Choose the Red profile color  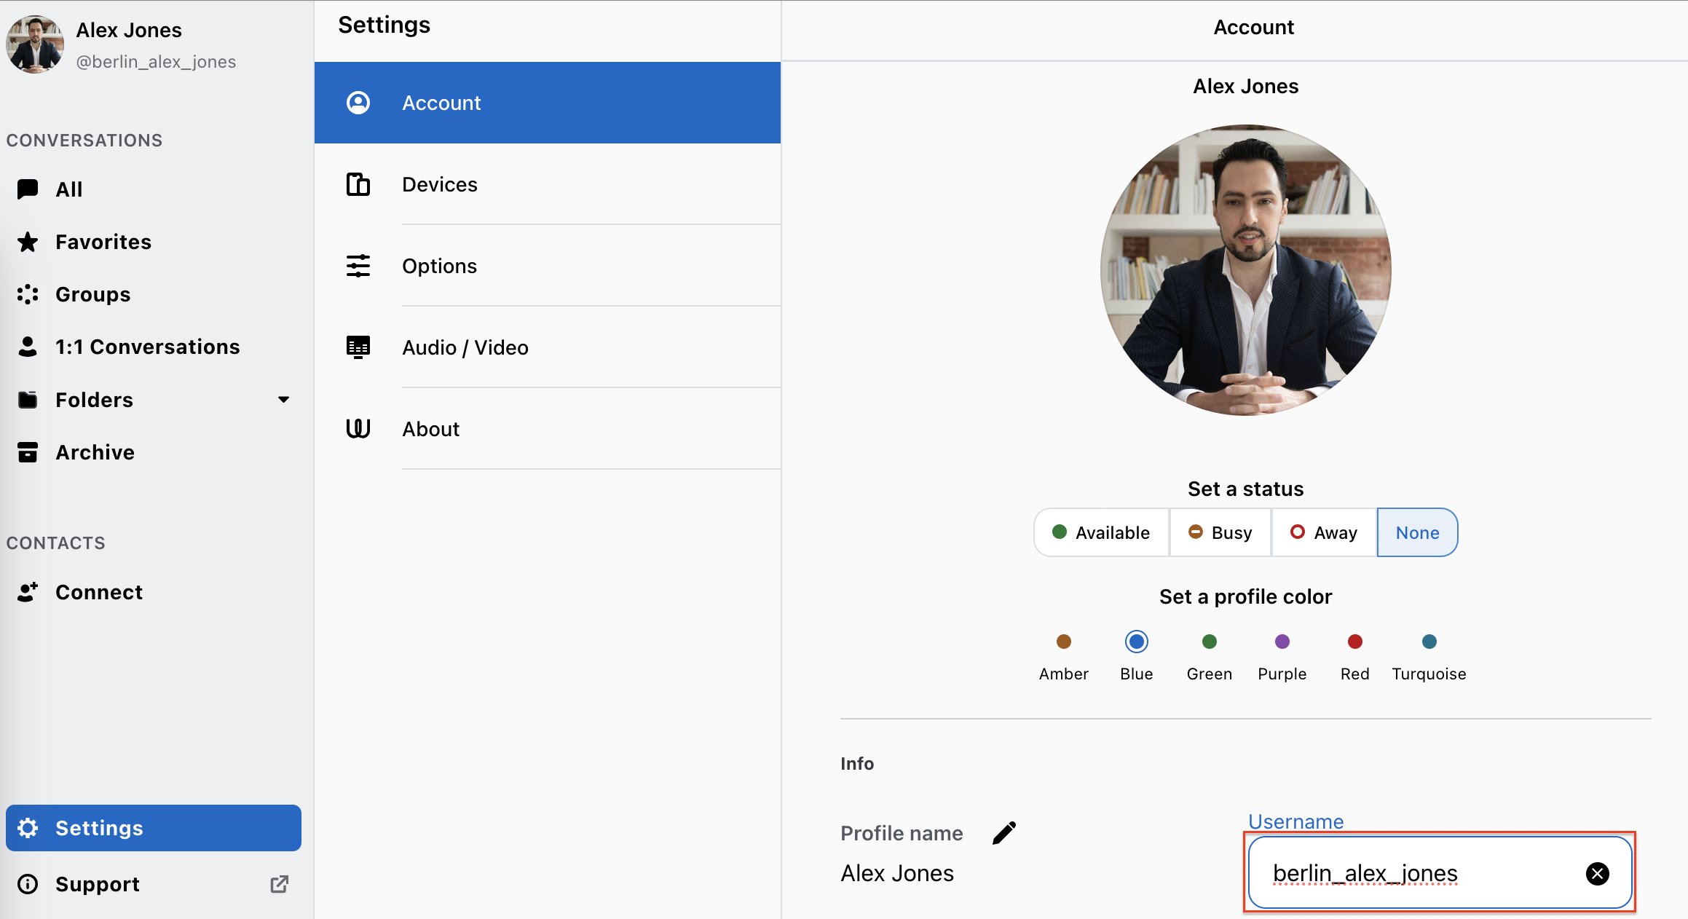tap(1355, 642)
